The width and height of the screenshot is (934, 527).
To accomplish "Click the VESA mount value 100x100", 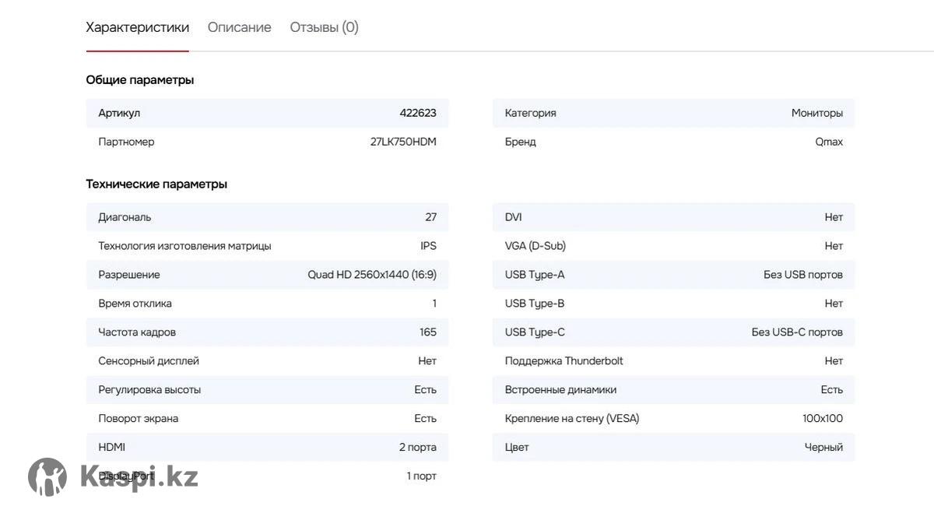I will 822,419.
